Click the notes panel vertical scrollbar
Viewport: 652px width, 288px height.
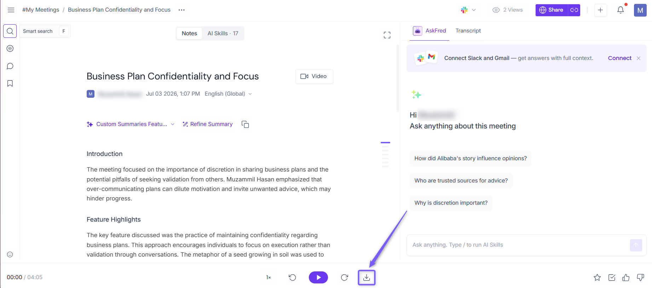[x=398, y=78]
